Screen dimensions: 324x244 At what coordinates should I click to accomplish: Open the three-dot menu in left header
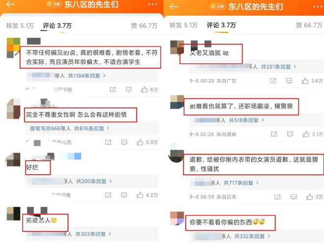pyautogui.click(x=153, y=4)
